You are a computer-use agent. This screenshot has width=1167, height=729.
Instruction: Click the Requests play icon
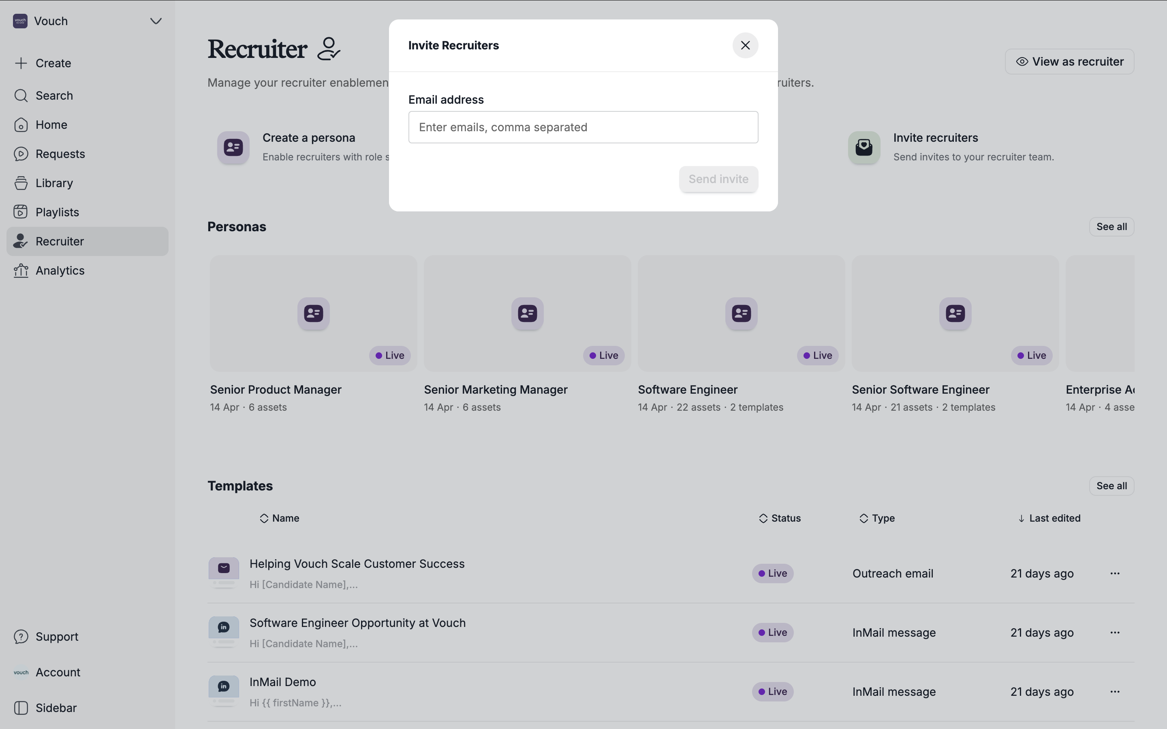pos(21,154)
